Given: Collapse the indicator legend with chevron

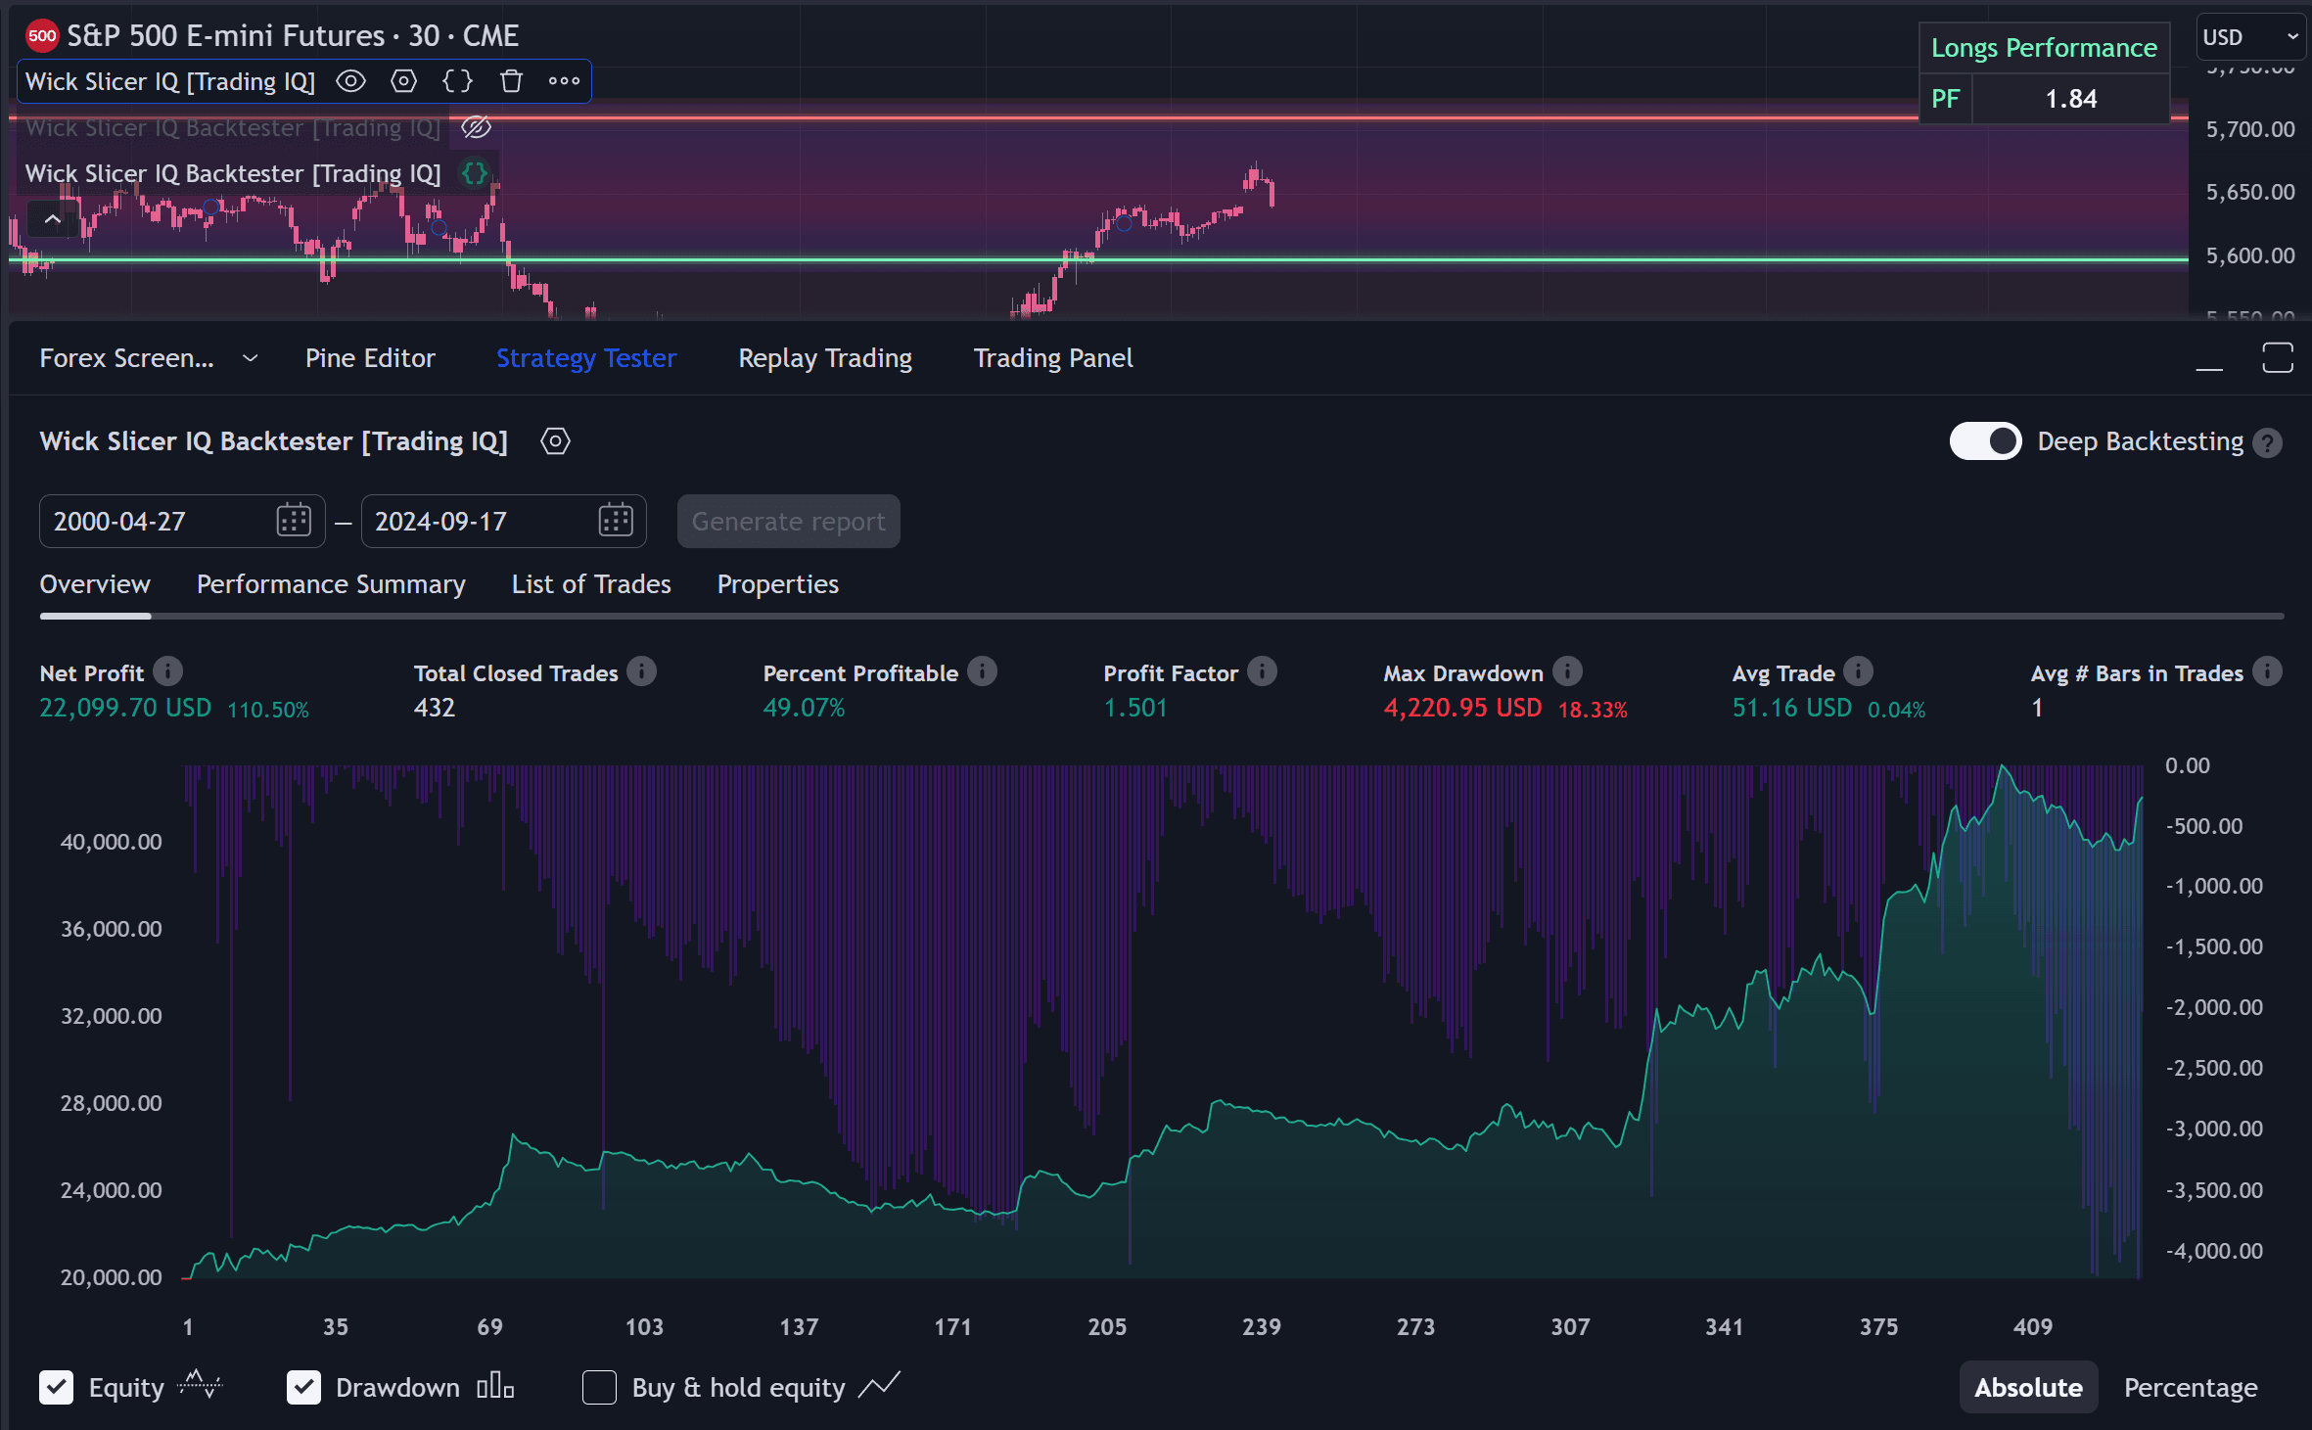Looking at the screenshot, I should point(52,219).
